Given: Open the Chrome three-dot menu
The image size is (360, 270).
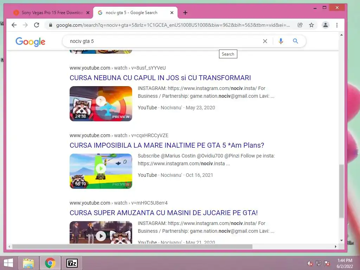Looking at the screenshot, I should coord(337,25).
